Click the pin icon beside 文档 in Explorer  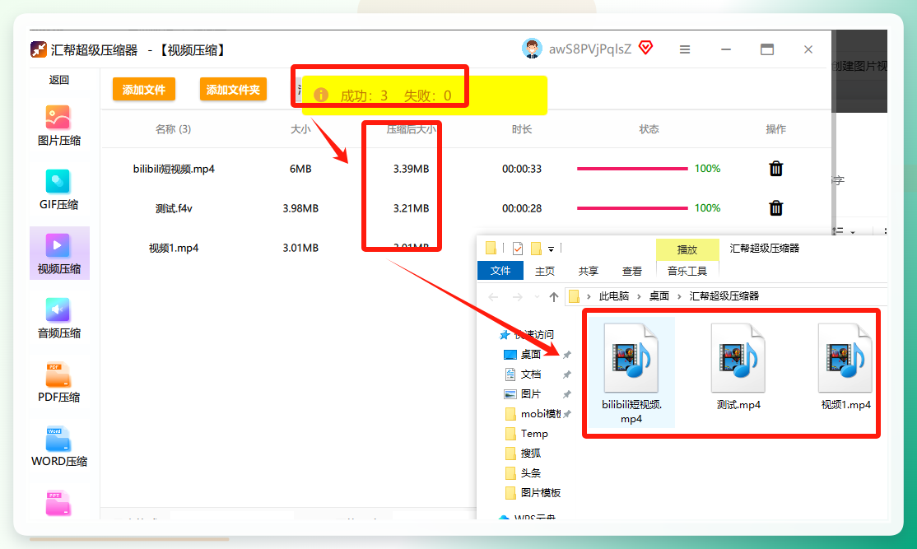pos(566,375)
